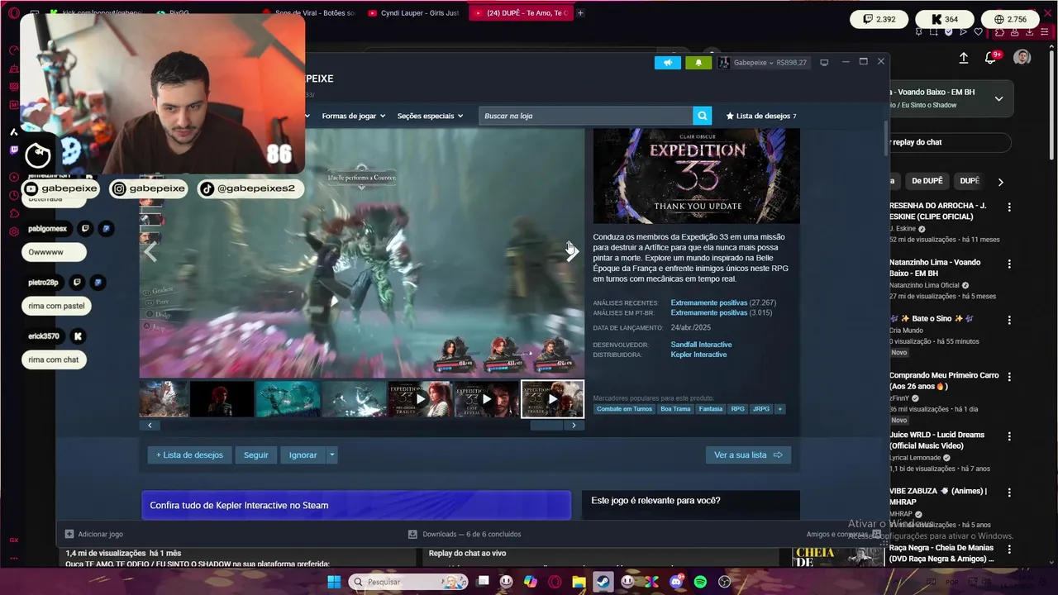Click the Opera toolbar extensions cube icon

pyautogui.click(x=999, y=32)
